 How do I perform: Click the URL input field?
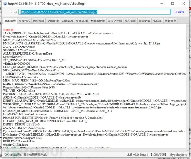[x=94, y=12]
